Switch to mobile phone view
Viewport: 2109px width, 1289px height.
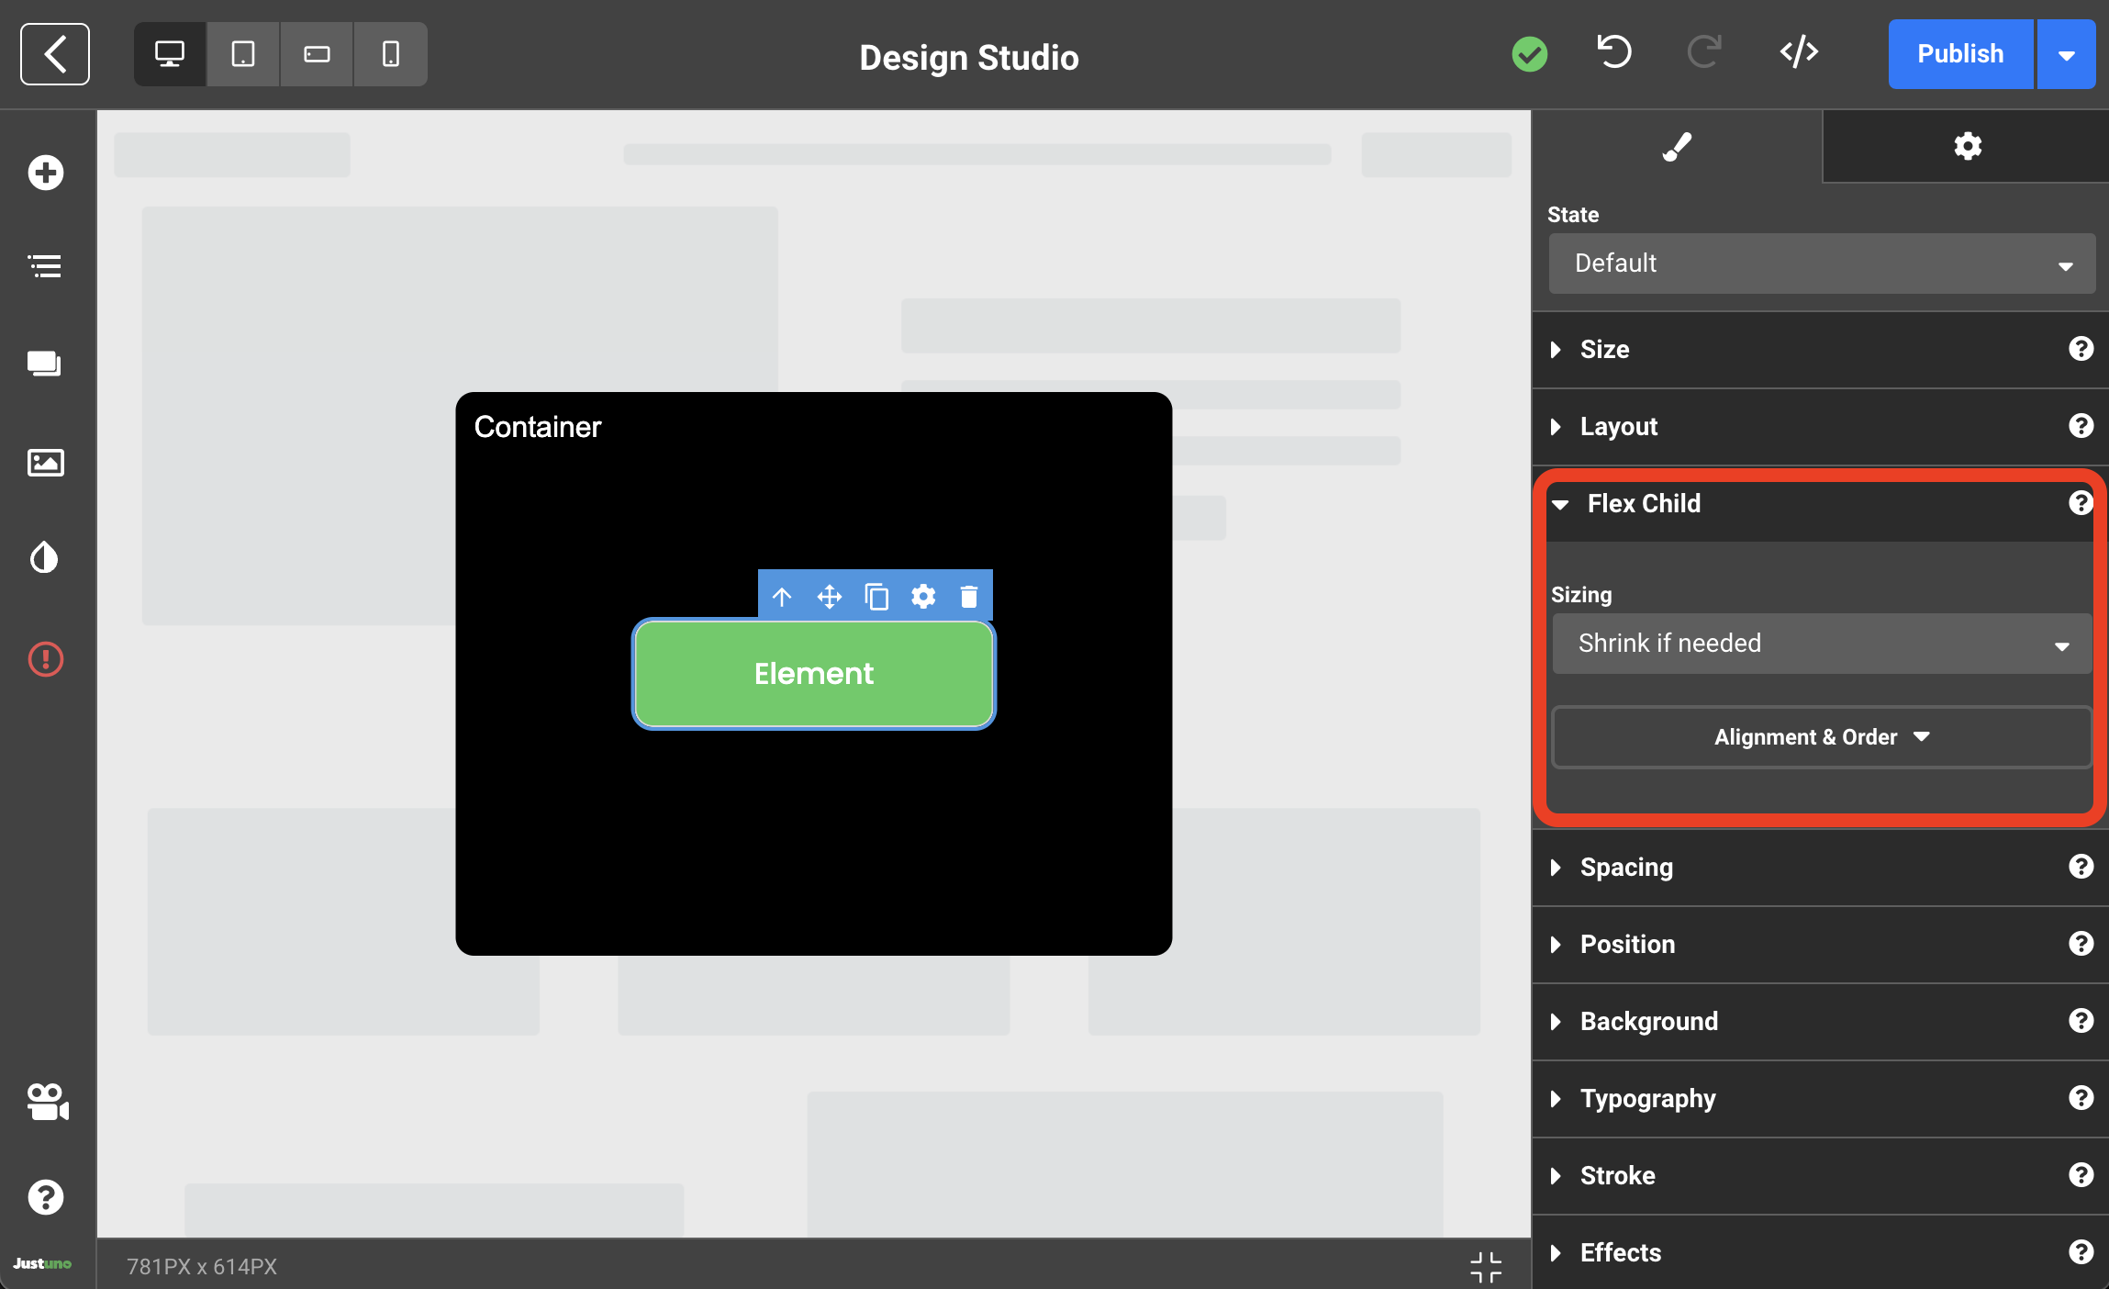[390, 54]
